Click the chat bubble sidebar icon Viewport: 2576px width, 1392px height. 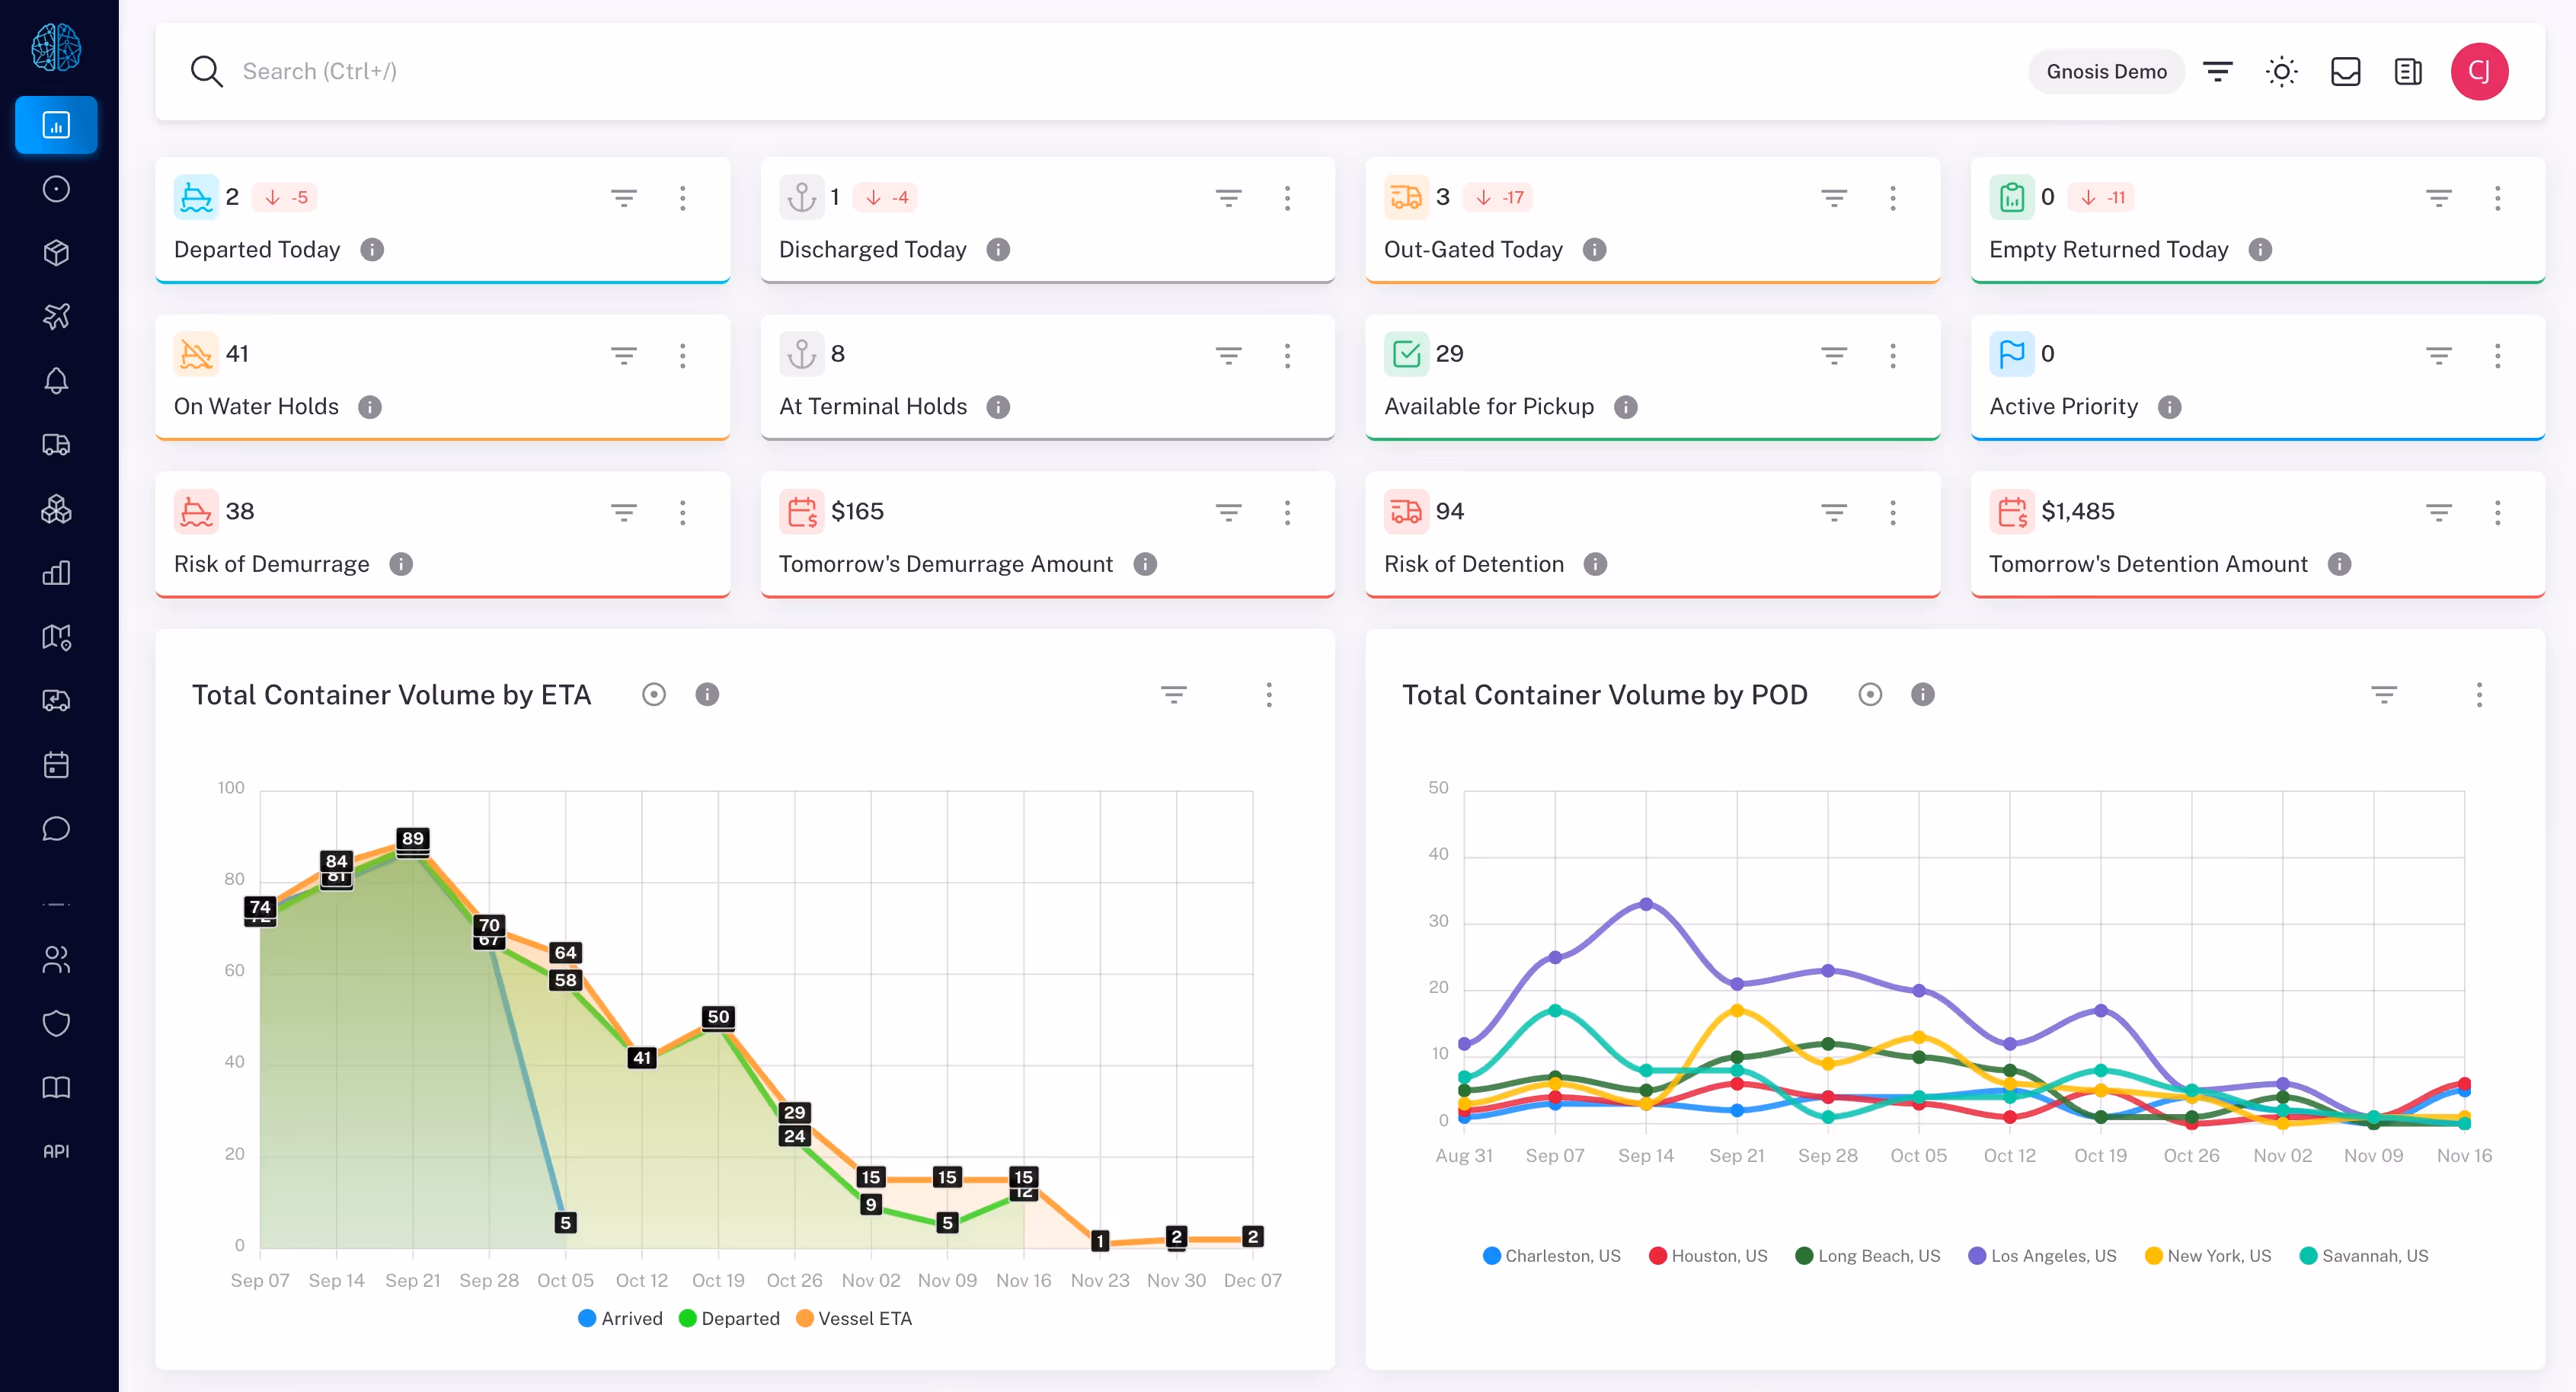[x=56, y=829]
